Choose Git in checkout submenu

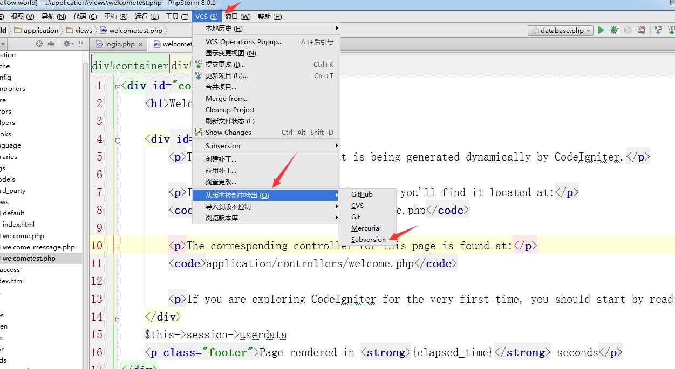367,217
